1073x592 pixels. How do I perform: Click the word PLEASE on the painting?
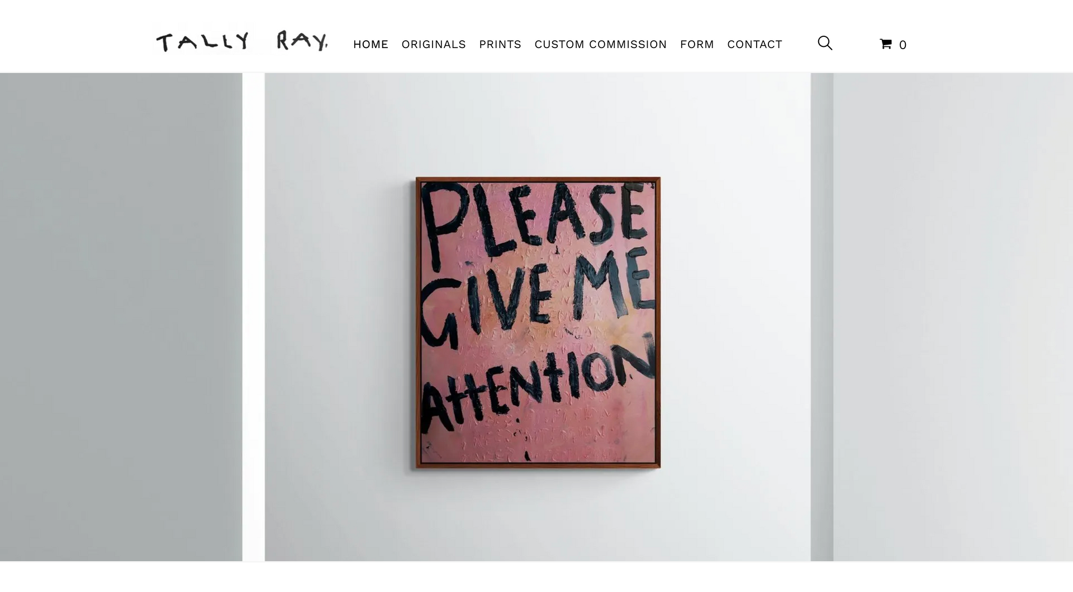[x=534, y=221]
